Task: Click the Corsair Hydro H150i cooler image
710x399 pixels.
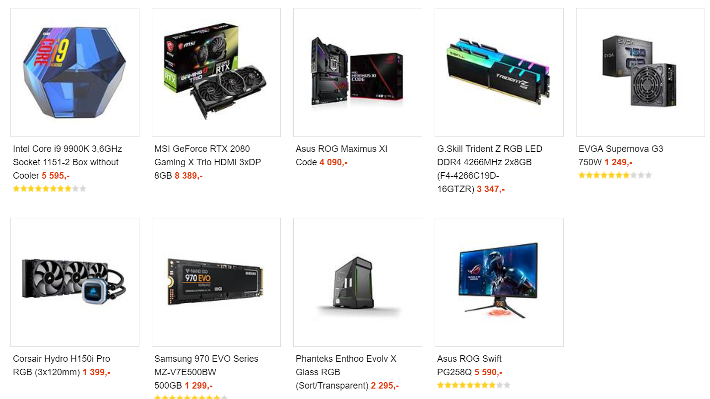Action: point(75,282)
